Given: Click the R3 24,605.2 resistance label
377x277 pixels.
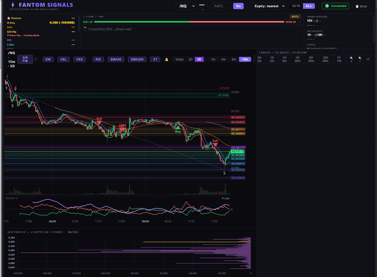Looking at the screenshot, I should [238, 122].
